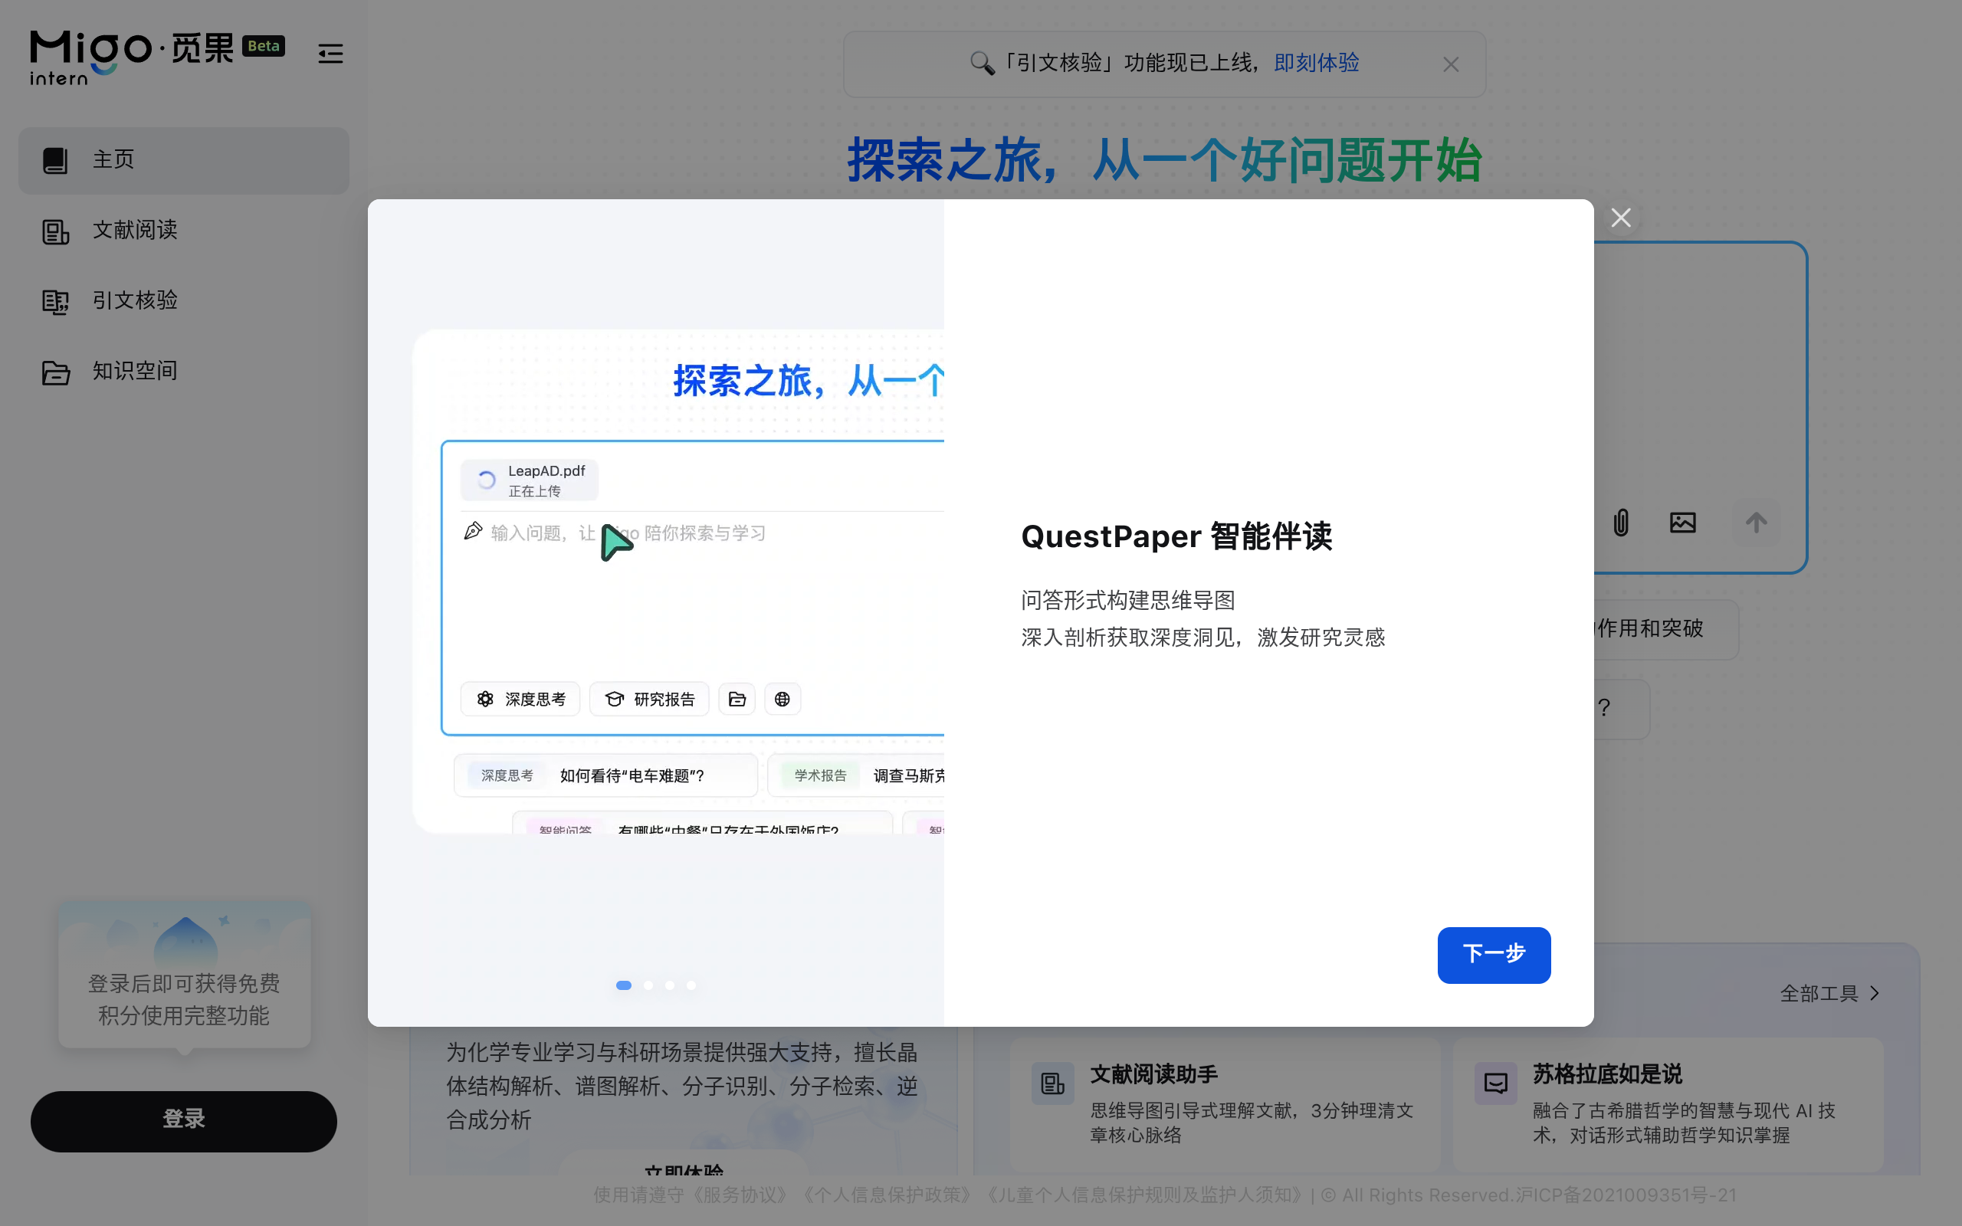Click the LeapAD.pdf upload chip
This screenshot has width=1962, height=1226.
(530, 480)
